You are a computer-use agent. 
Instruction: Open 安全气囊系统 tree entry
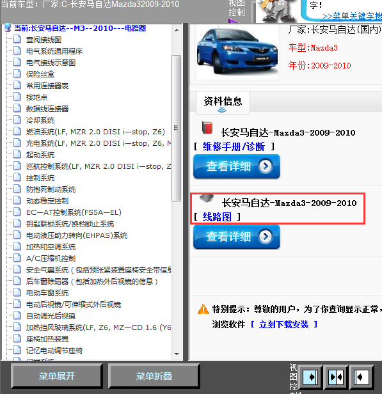99,270
